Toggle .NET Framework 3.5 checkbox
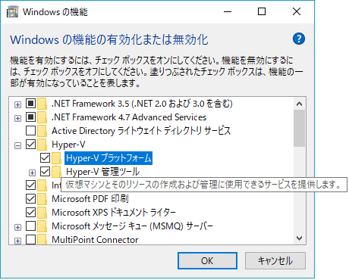 click(x=31, y=104)
